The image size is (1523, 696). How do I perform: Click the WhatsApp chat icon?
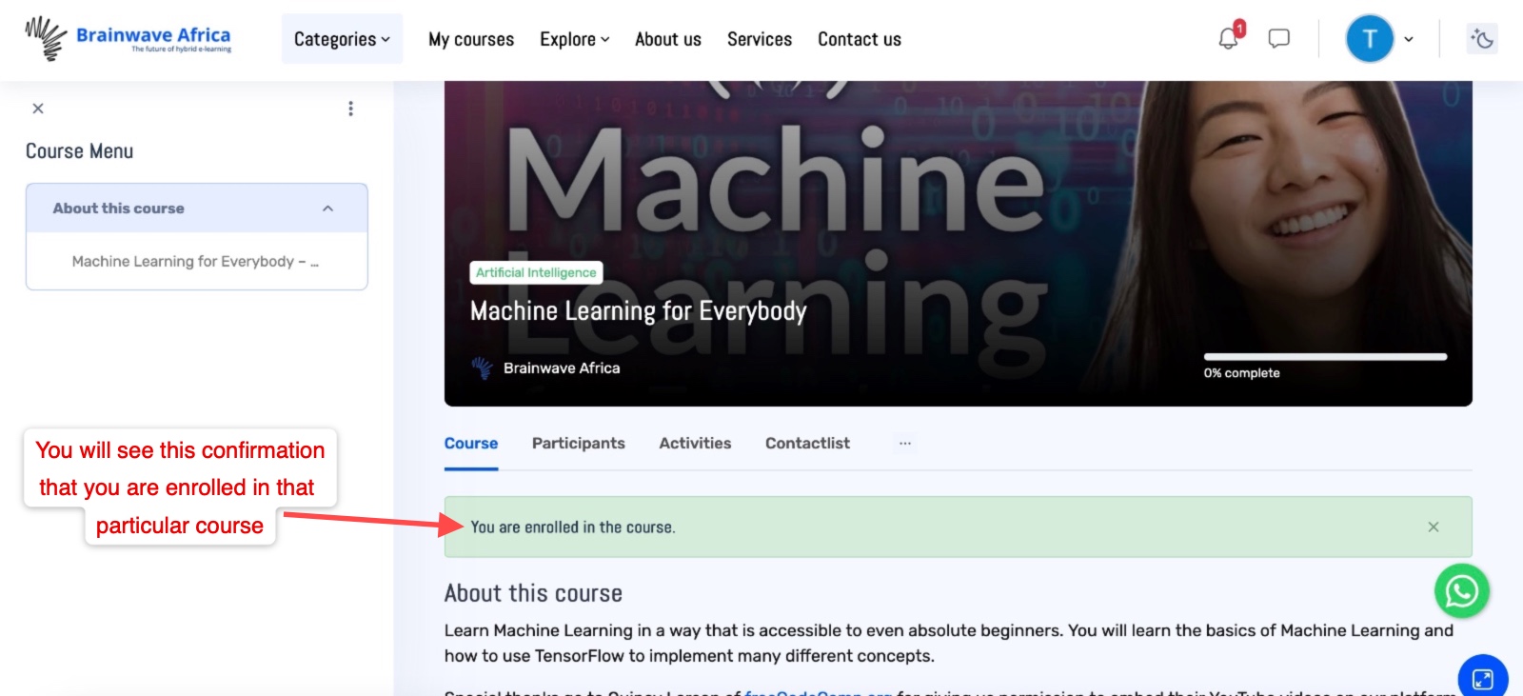click(1461, 591)
